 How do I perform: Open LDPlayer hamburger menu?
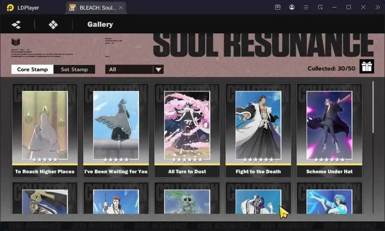306,8
